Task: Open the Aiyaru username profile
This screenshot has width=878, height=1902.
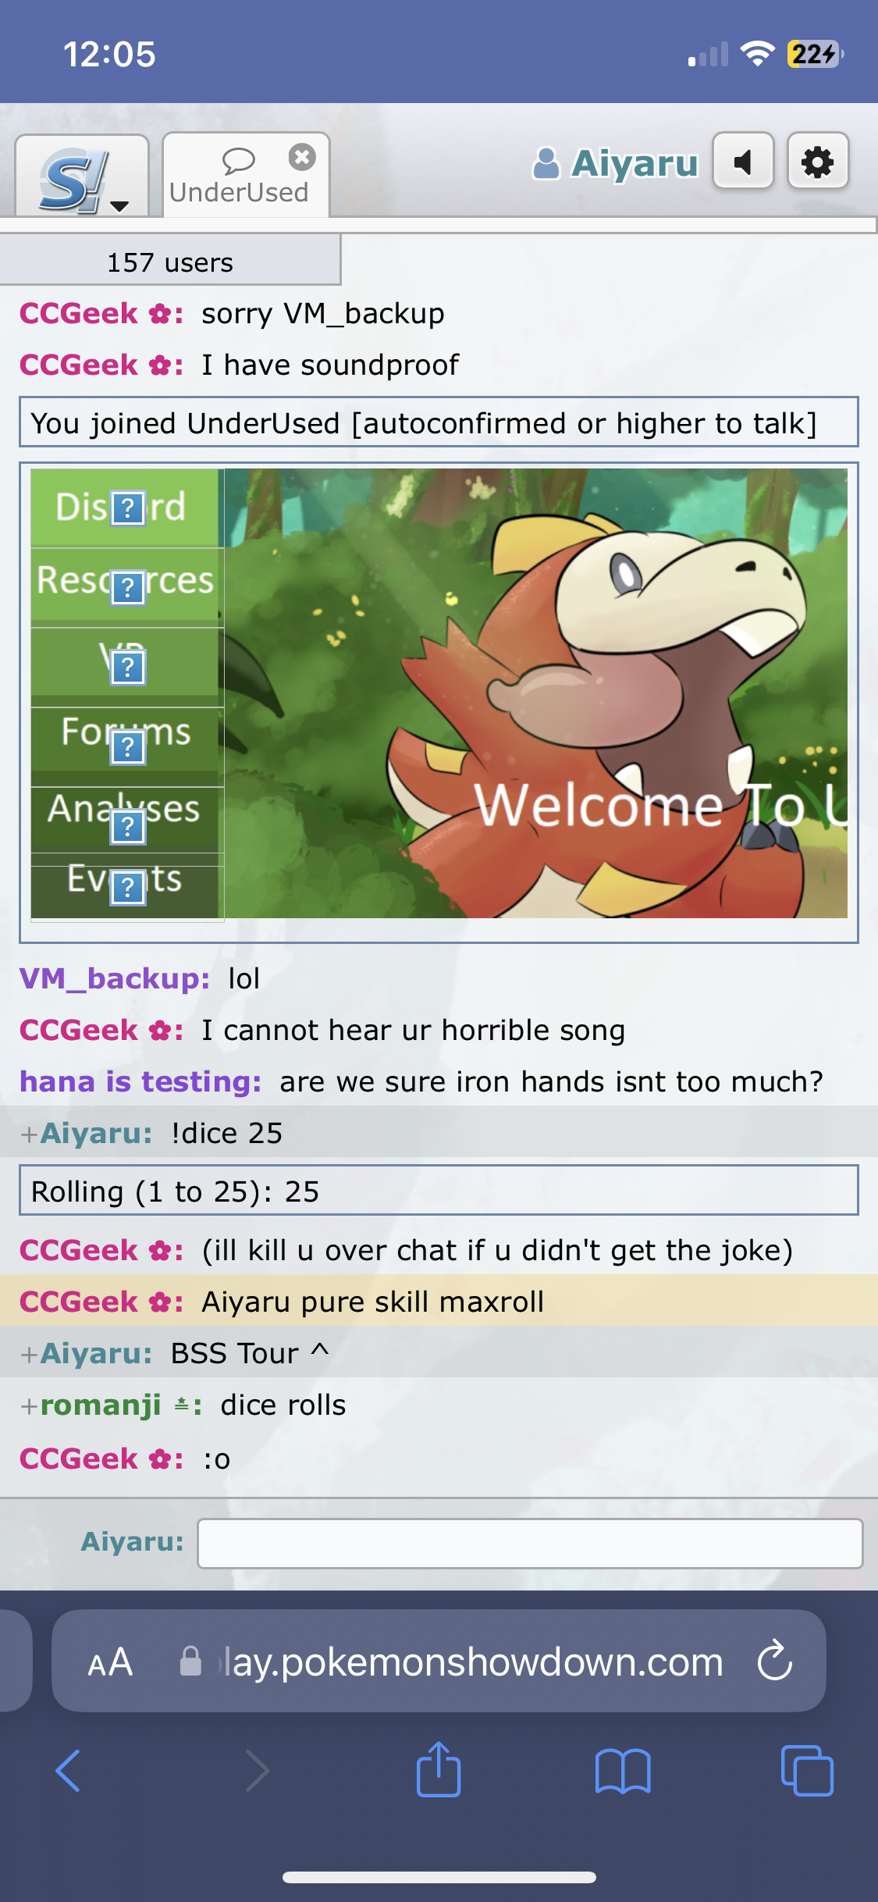Action: [x=615, y=163]
